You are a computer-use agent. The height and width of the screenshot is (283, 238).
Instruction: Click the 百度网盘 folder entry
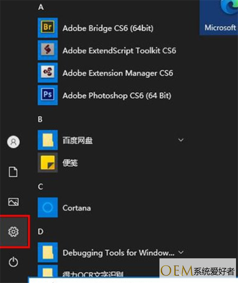coord(78,141)
